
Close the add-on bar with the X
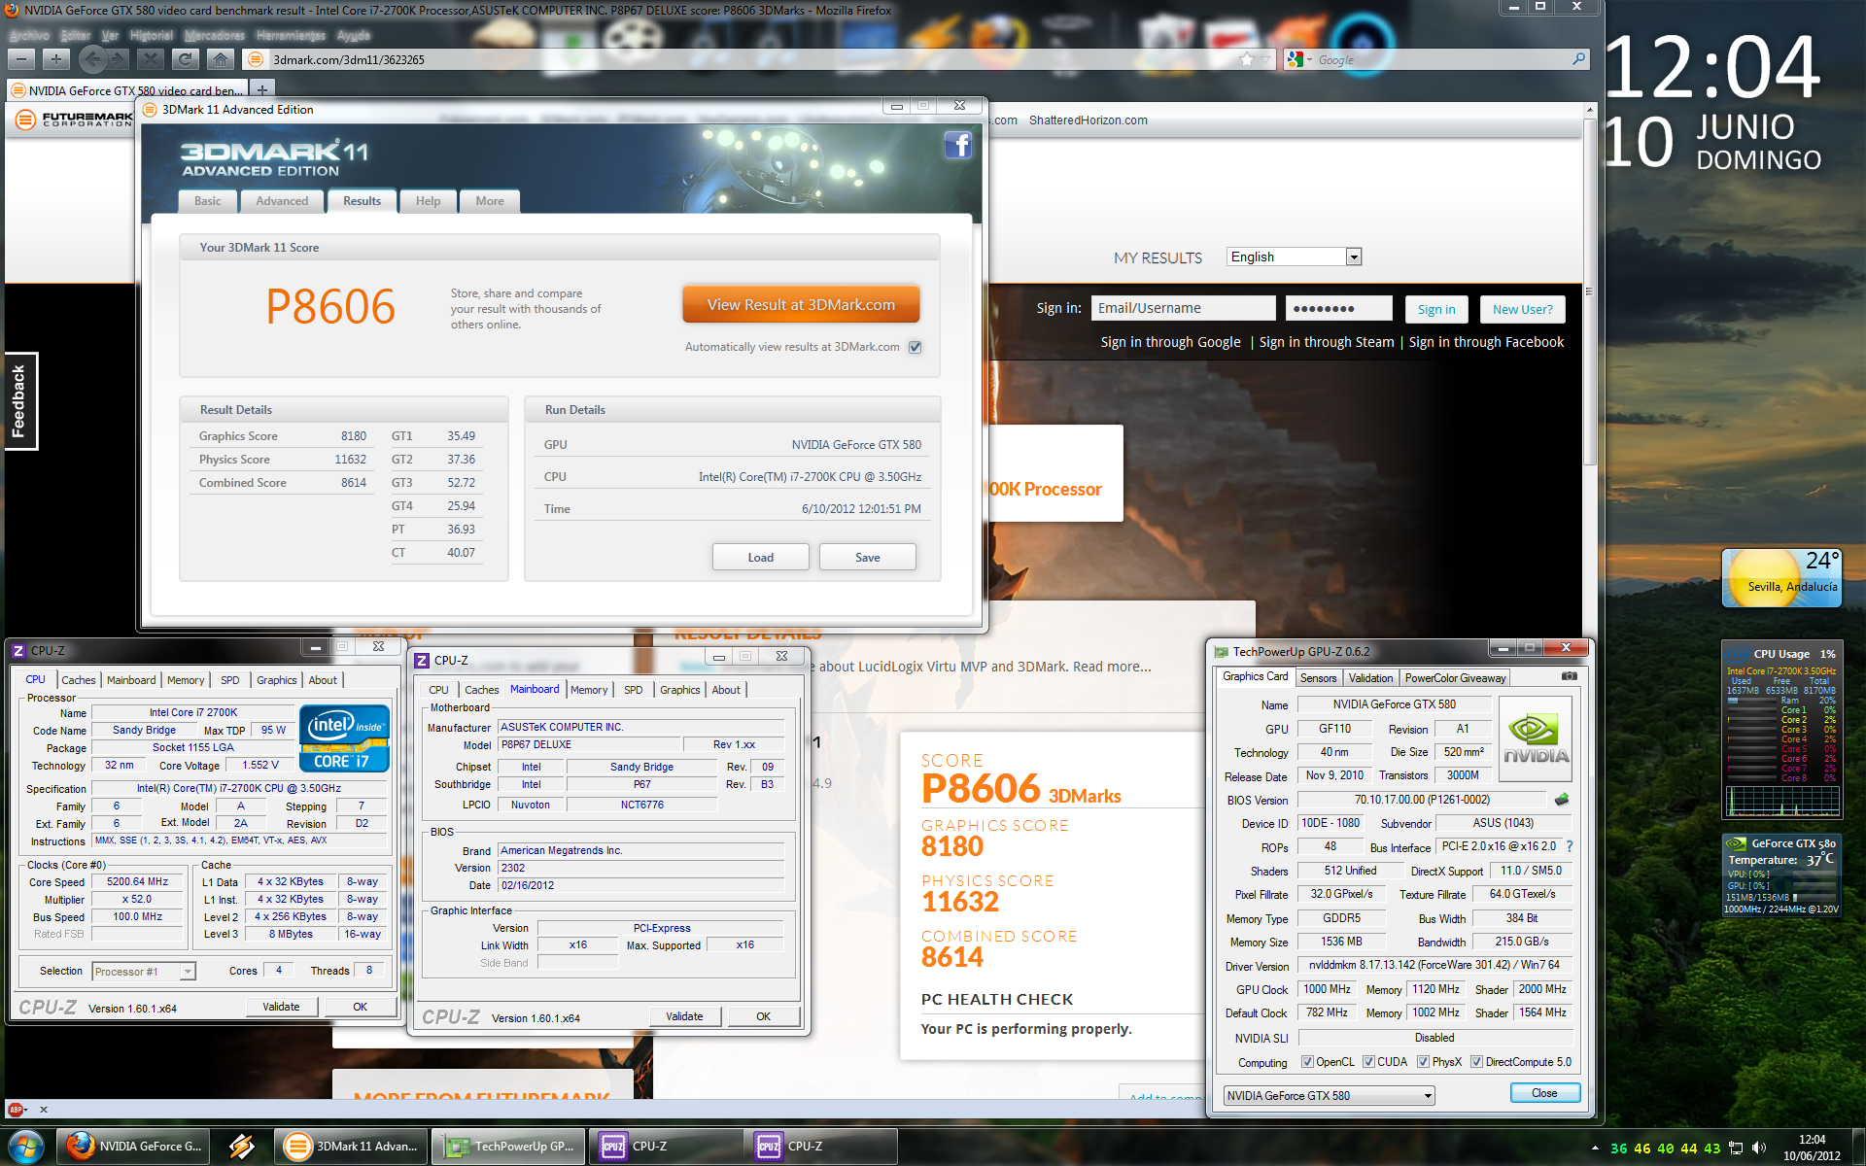(x=44, y=1109)
